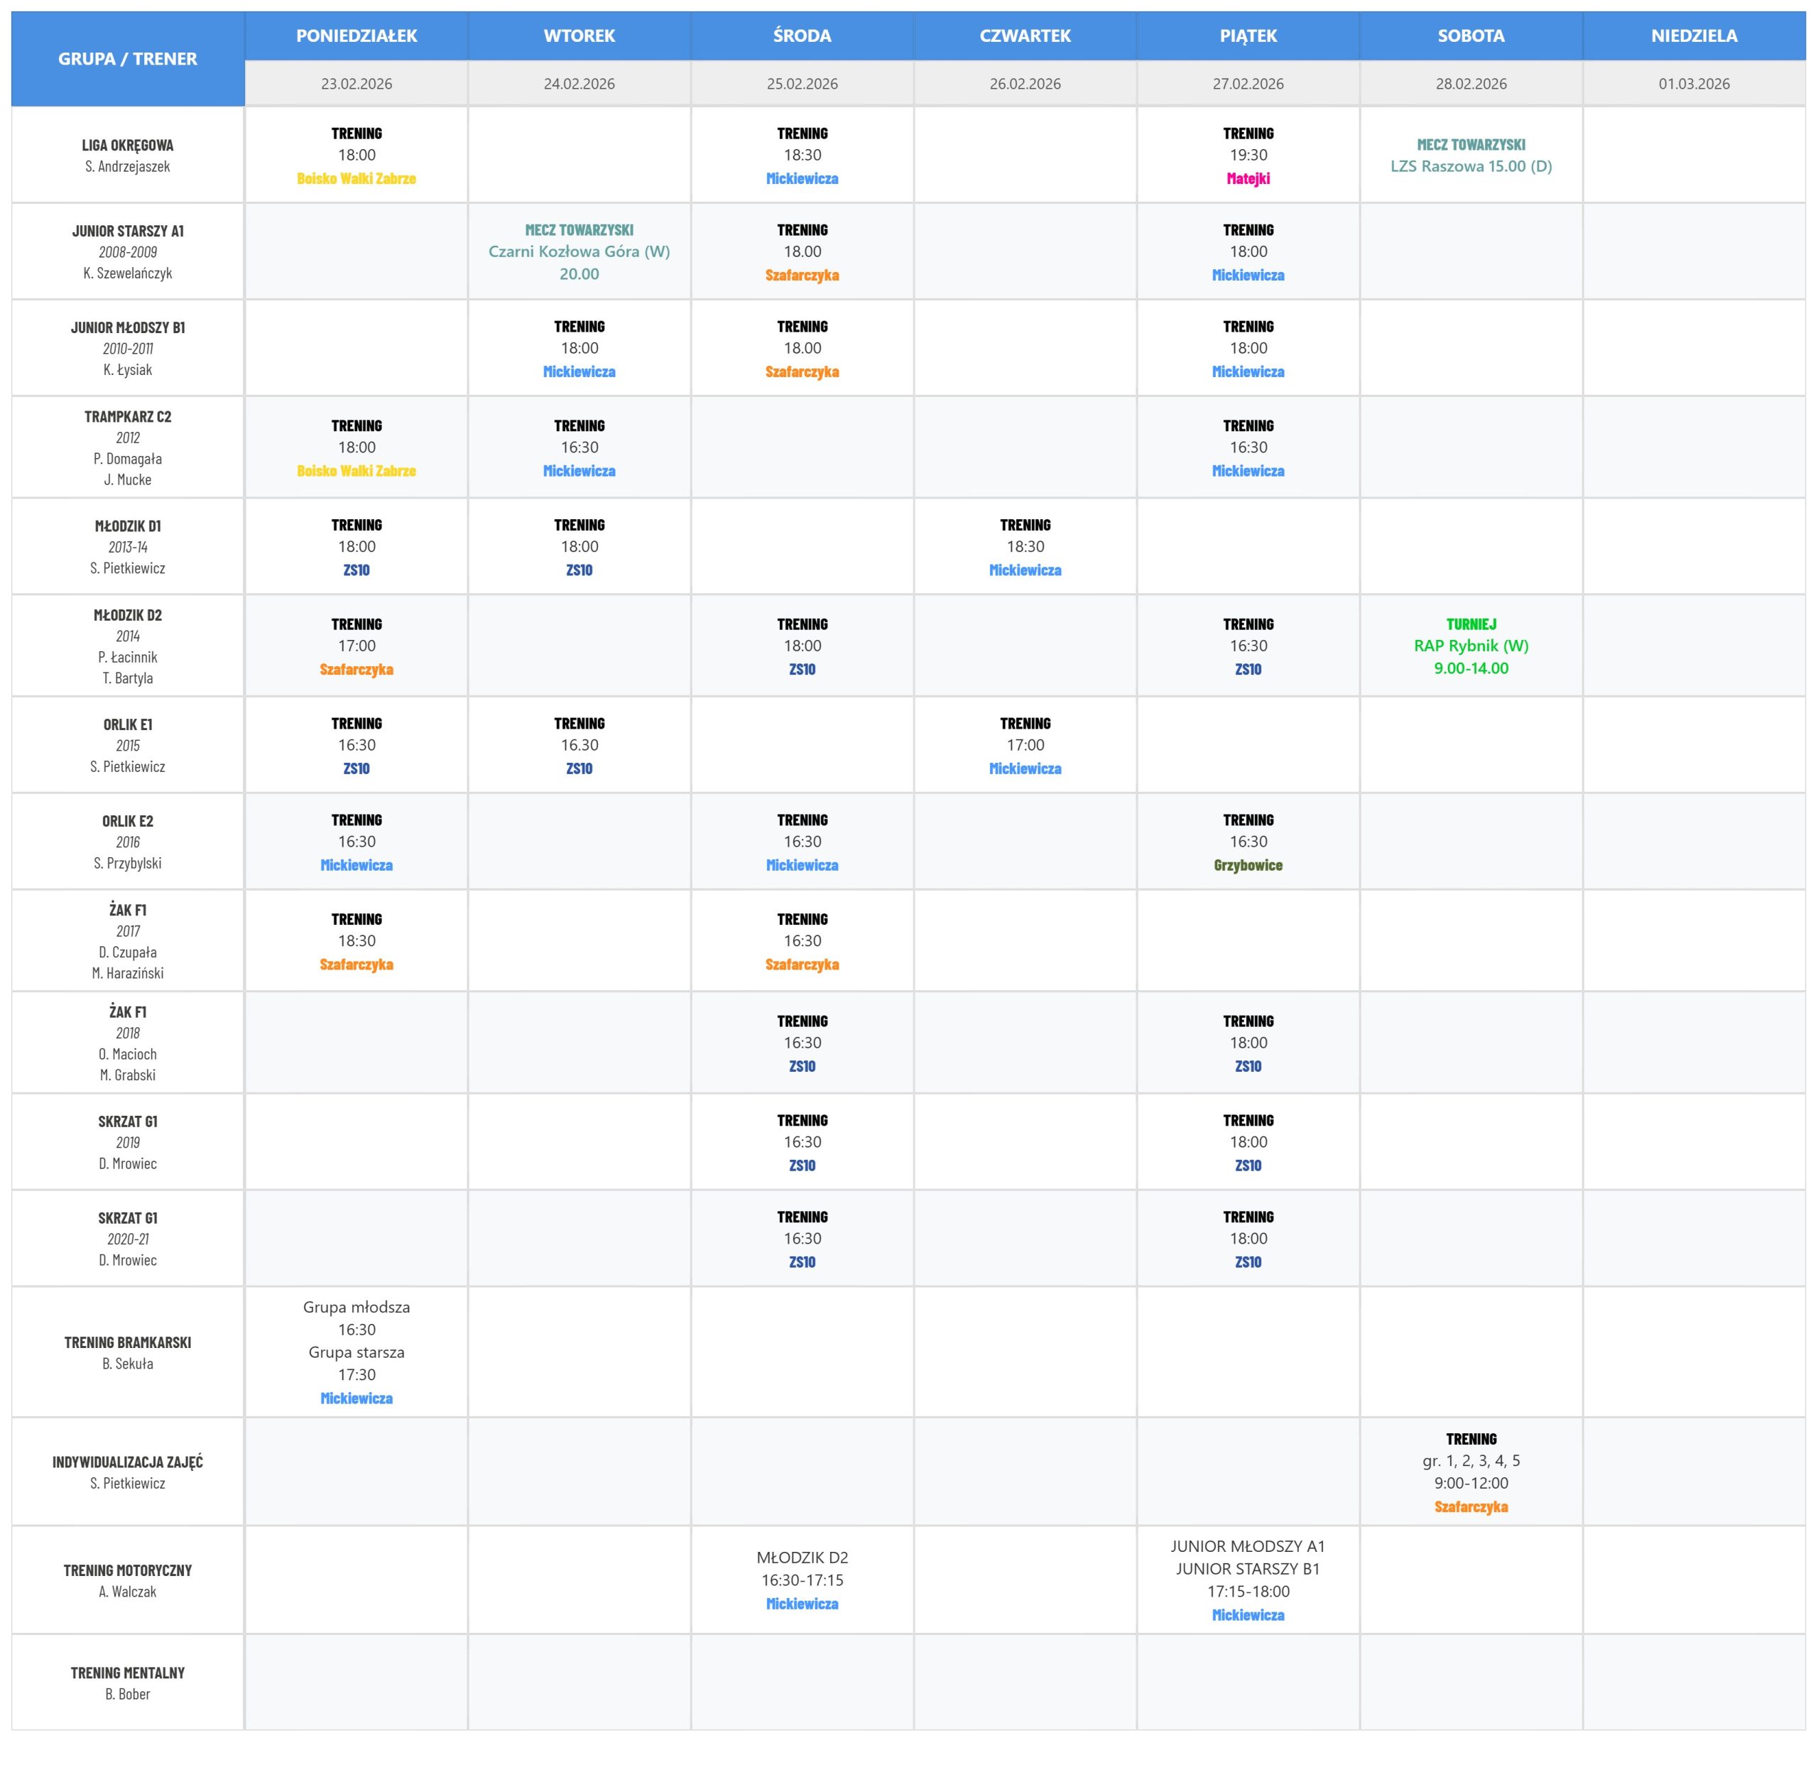Select Thursday ORLIK E1 training at 17:00
Screen dimensions: 1818x1782
tap(1025, 746)
